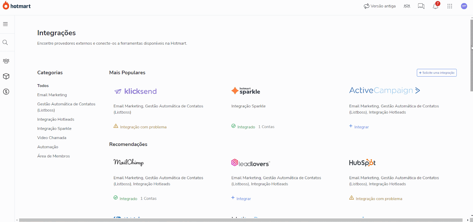Click Solicite uma integração button
The width and height of the screenshot is (473, 222).
pyautogui.click(x=437, y=73)
